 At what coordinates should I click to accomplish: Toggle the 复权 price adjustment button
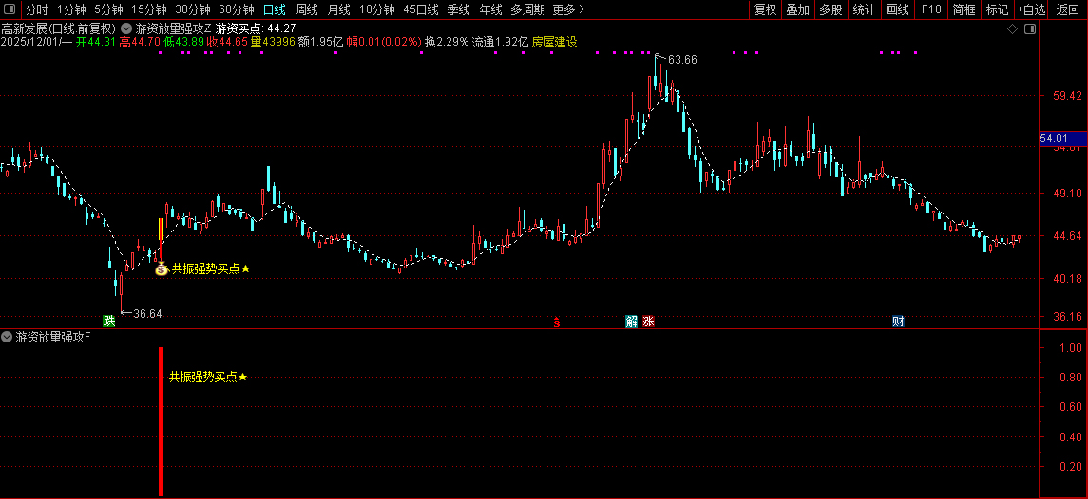[765, 9]
